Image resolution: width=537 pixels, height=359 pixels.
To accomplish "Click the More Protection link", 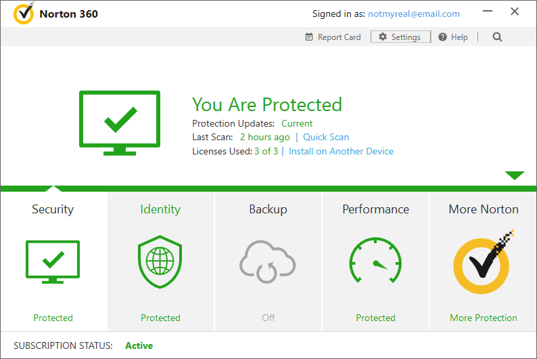I will click(x=483, y=318).
